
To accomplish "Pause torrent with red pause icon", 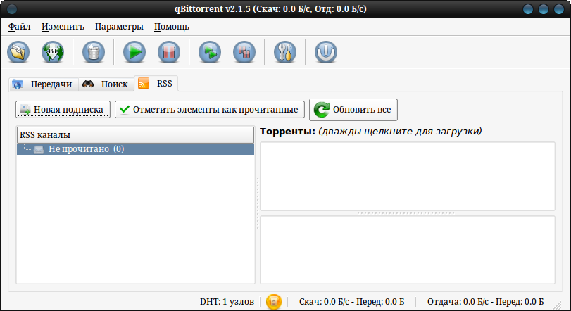I will coord(169,52).
